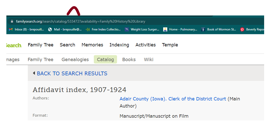Open the Free Index Collection bookmark icon
The height and width of the screenshot is (123, 270).
pyautogui.click(x=88, y=29)
